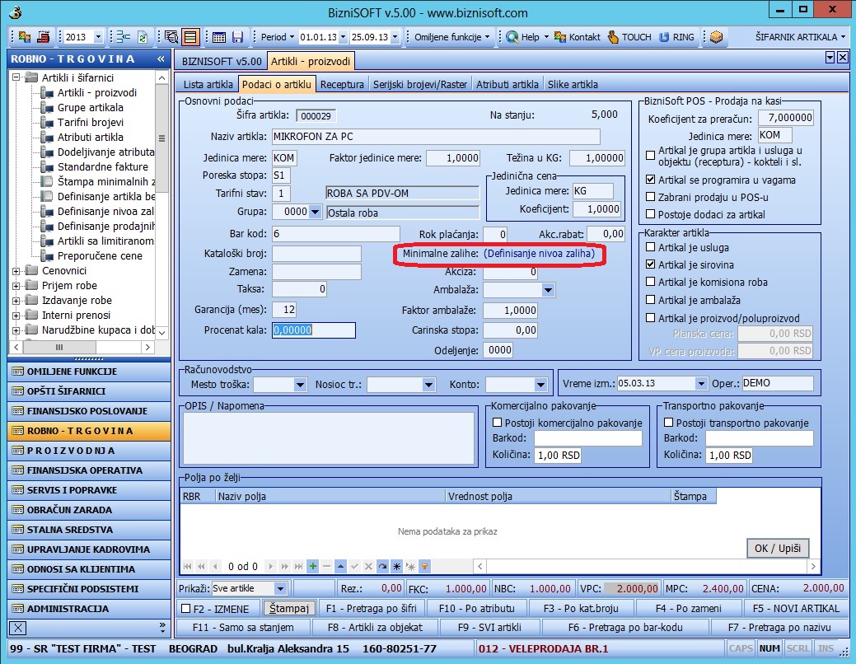This screenshot has width=856, height=664.
Task: Click the RING toolbar button
Action: pos(676,37)
